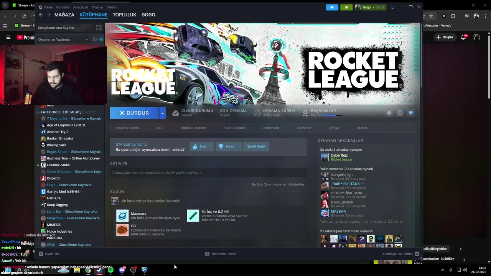
Task: Open Topluluk Merkezi link
Action: tap(193, 128)
